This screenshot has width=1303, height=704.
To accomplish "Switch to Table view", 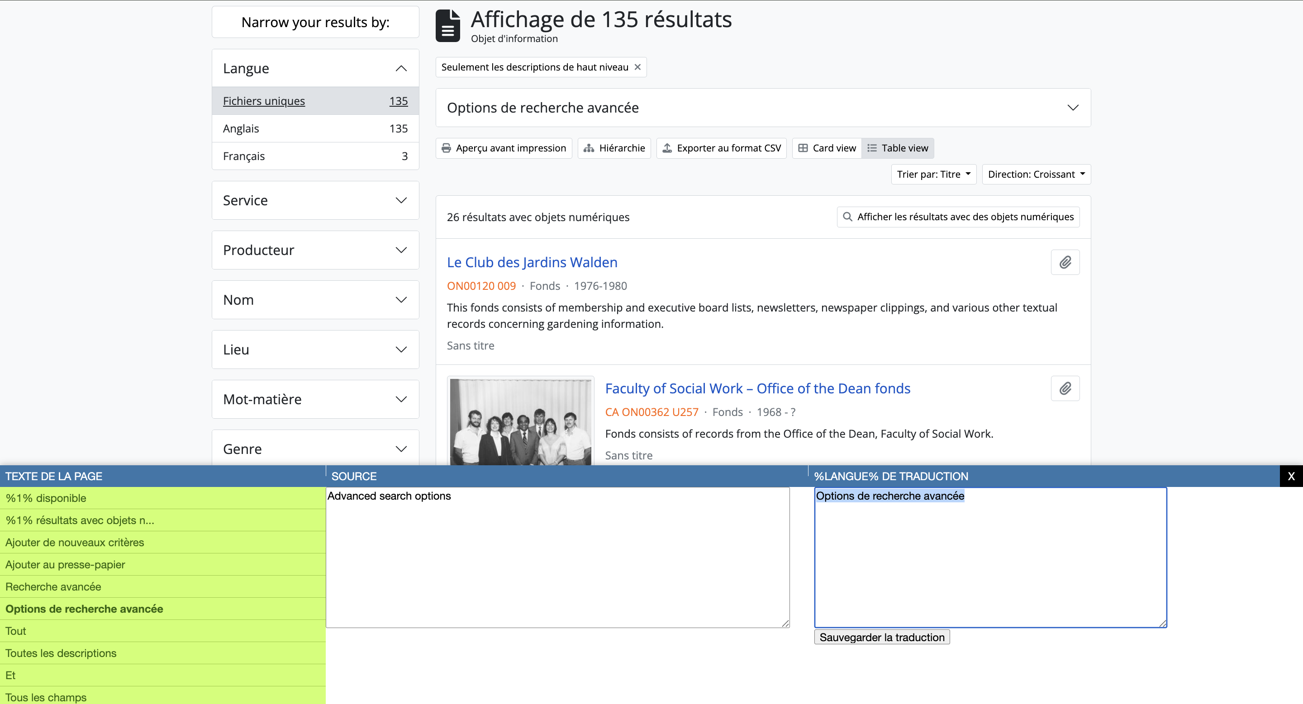I will (x=898, y=148).
